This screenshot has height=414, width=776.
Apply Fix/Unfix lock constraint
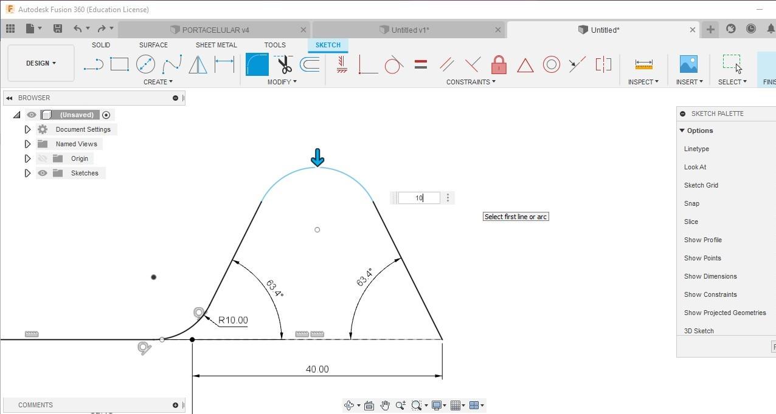tap(499, 64)
